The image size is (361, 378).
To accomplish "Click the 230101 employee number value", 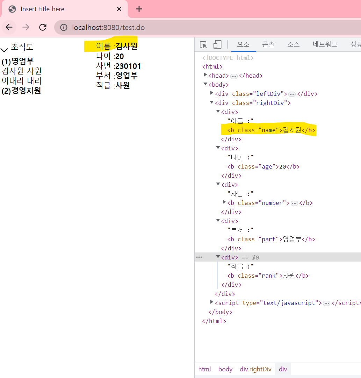I will 128,66.
